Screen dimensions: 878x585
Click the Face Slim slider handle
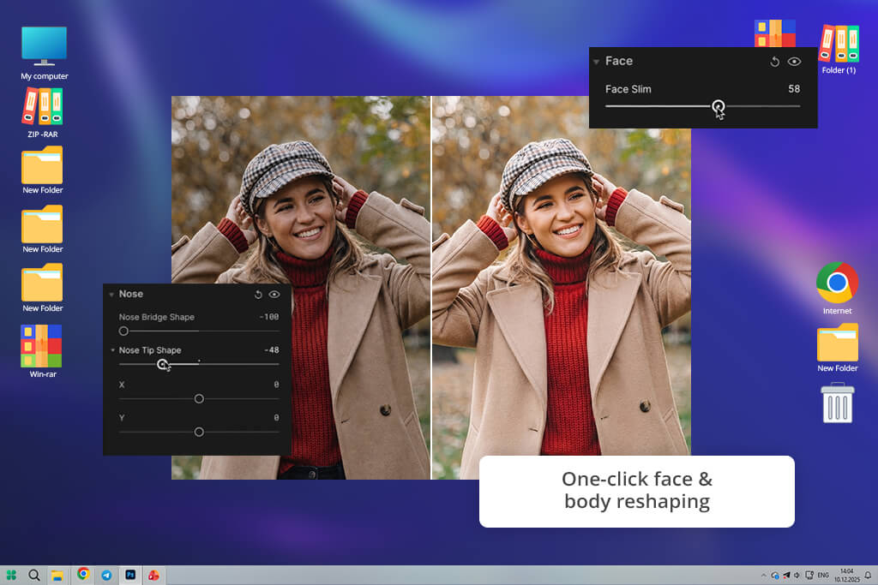[718, 105]
